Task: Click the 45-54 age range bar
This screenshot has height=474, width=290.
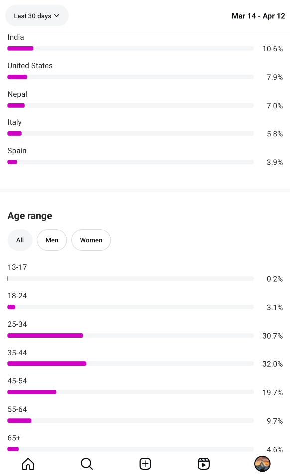Action: click(131, 392)
